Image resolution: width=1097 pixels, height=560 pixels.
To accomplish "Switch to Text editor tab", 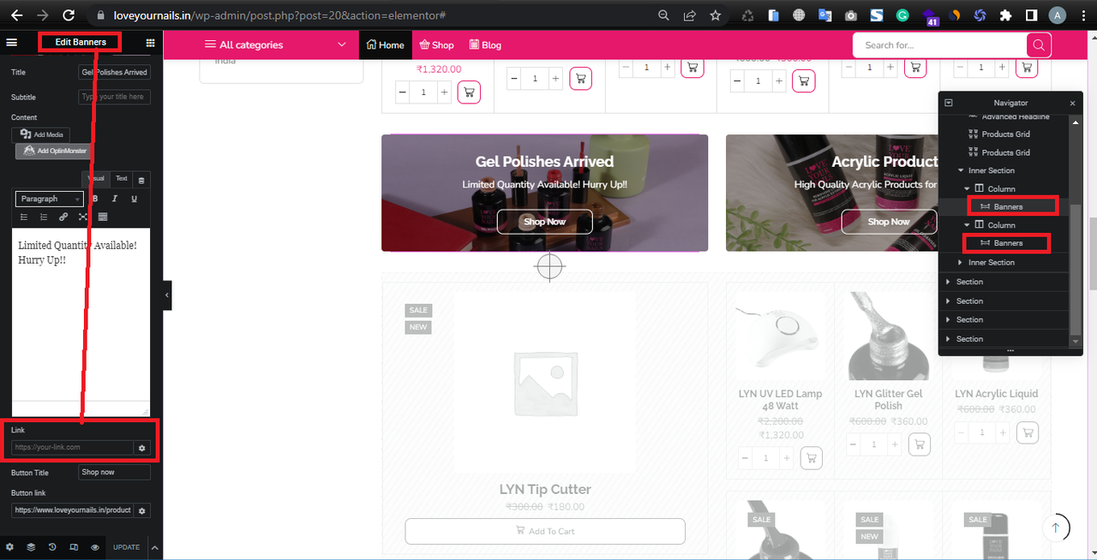I will click(122, 178).
